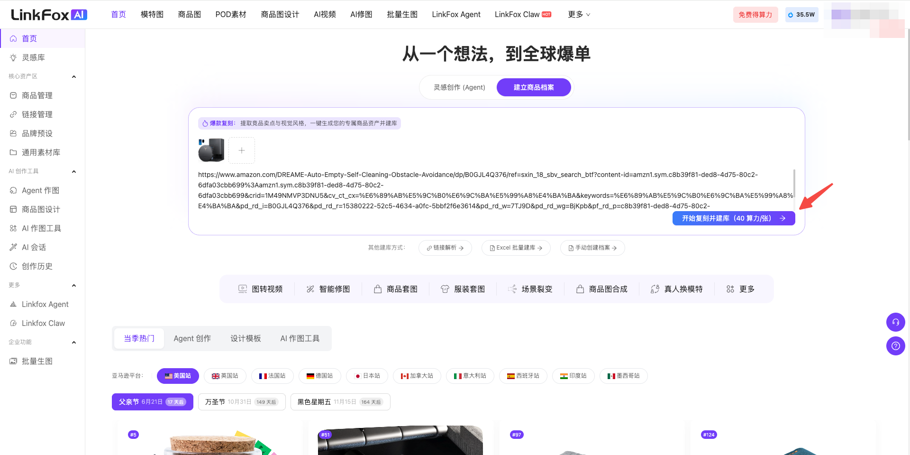Click the chain icon beside 链接管理

tap(13, 114)
